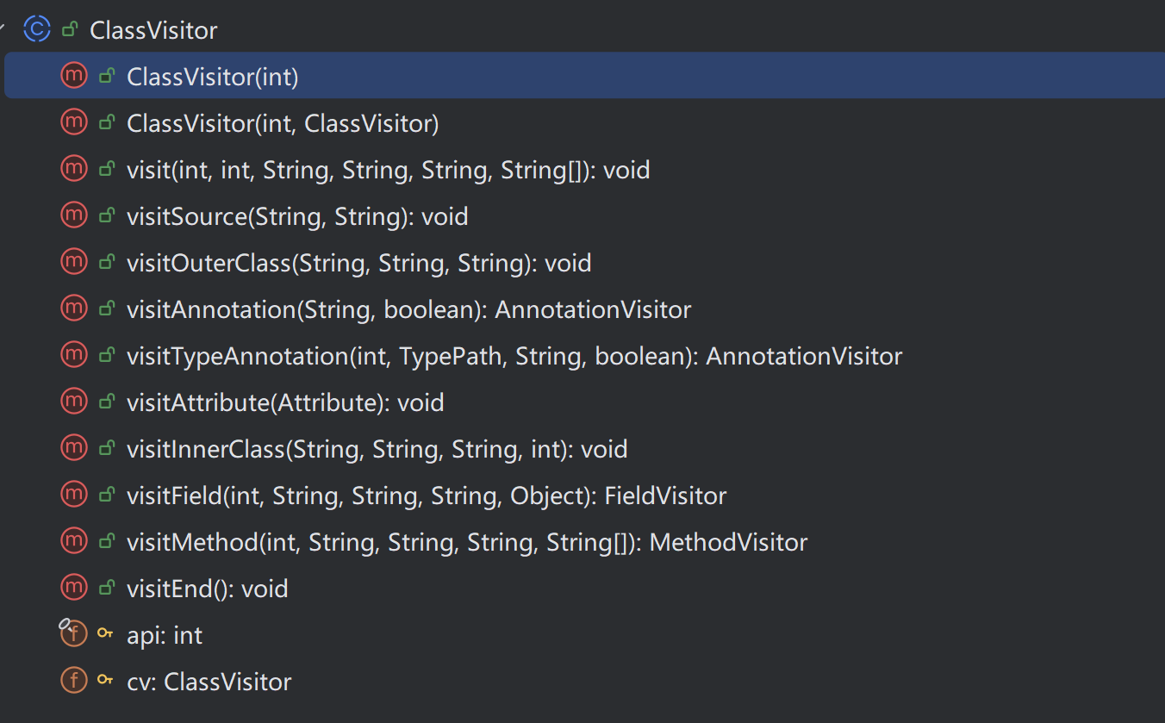The height and width of the screenshot is (723, 1165).
Task: Select visitTypeAnnotation method entry
Action: coord(514,356)
